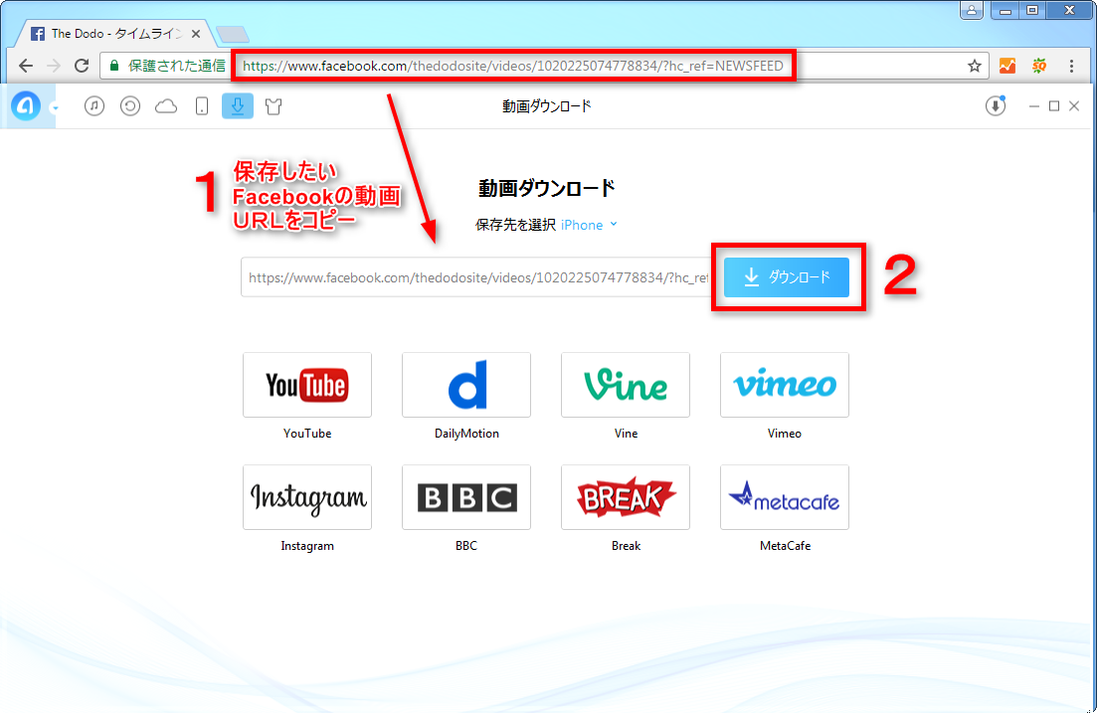Open the BBC site thumbnail
Image resolution: width=1097 pixels, height=713 pixels.
point(465,497)
